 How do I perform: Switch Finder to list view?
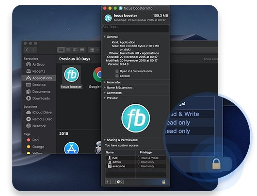point(68,49)
